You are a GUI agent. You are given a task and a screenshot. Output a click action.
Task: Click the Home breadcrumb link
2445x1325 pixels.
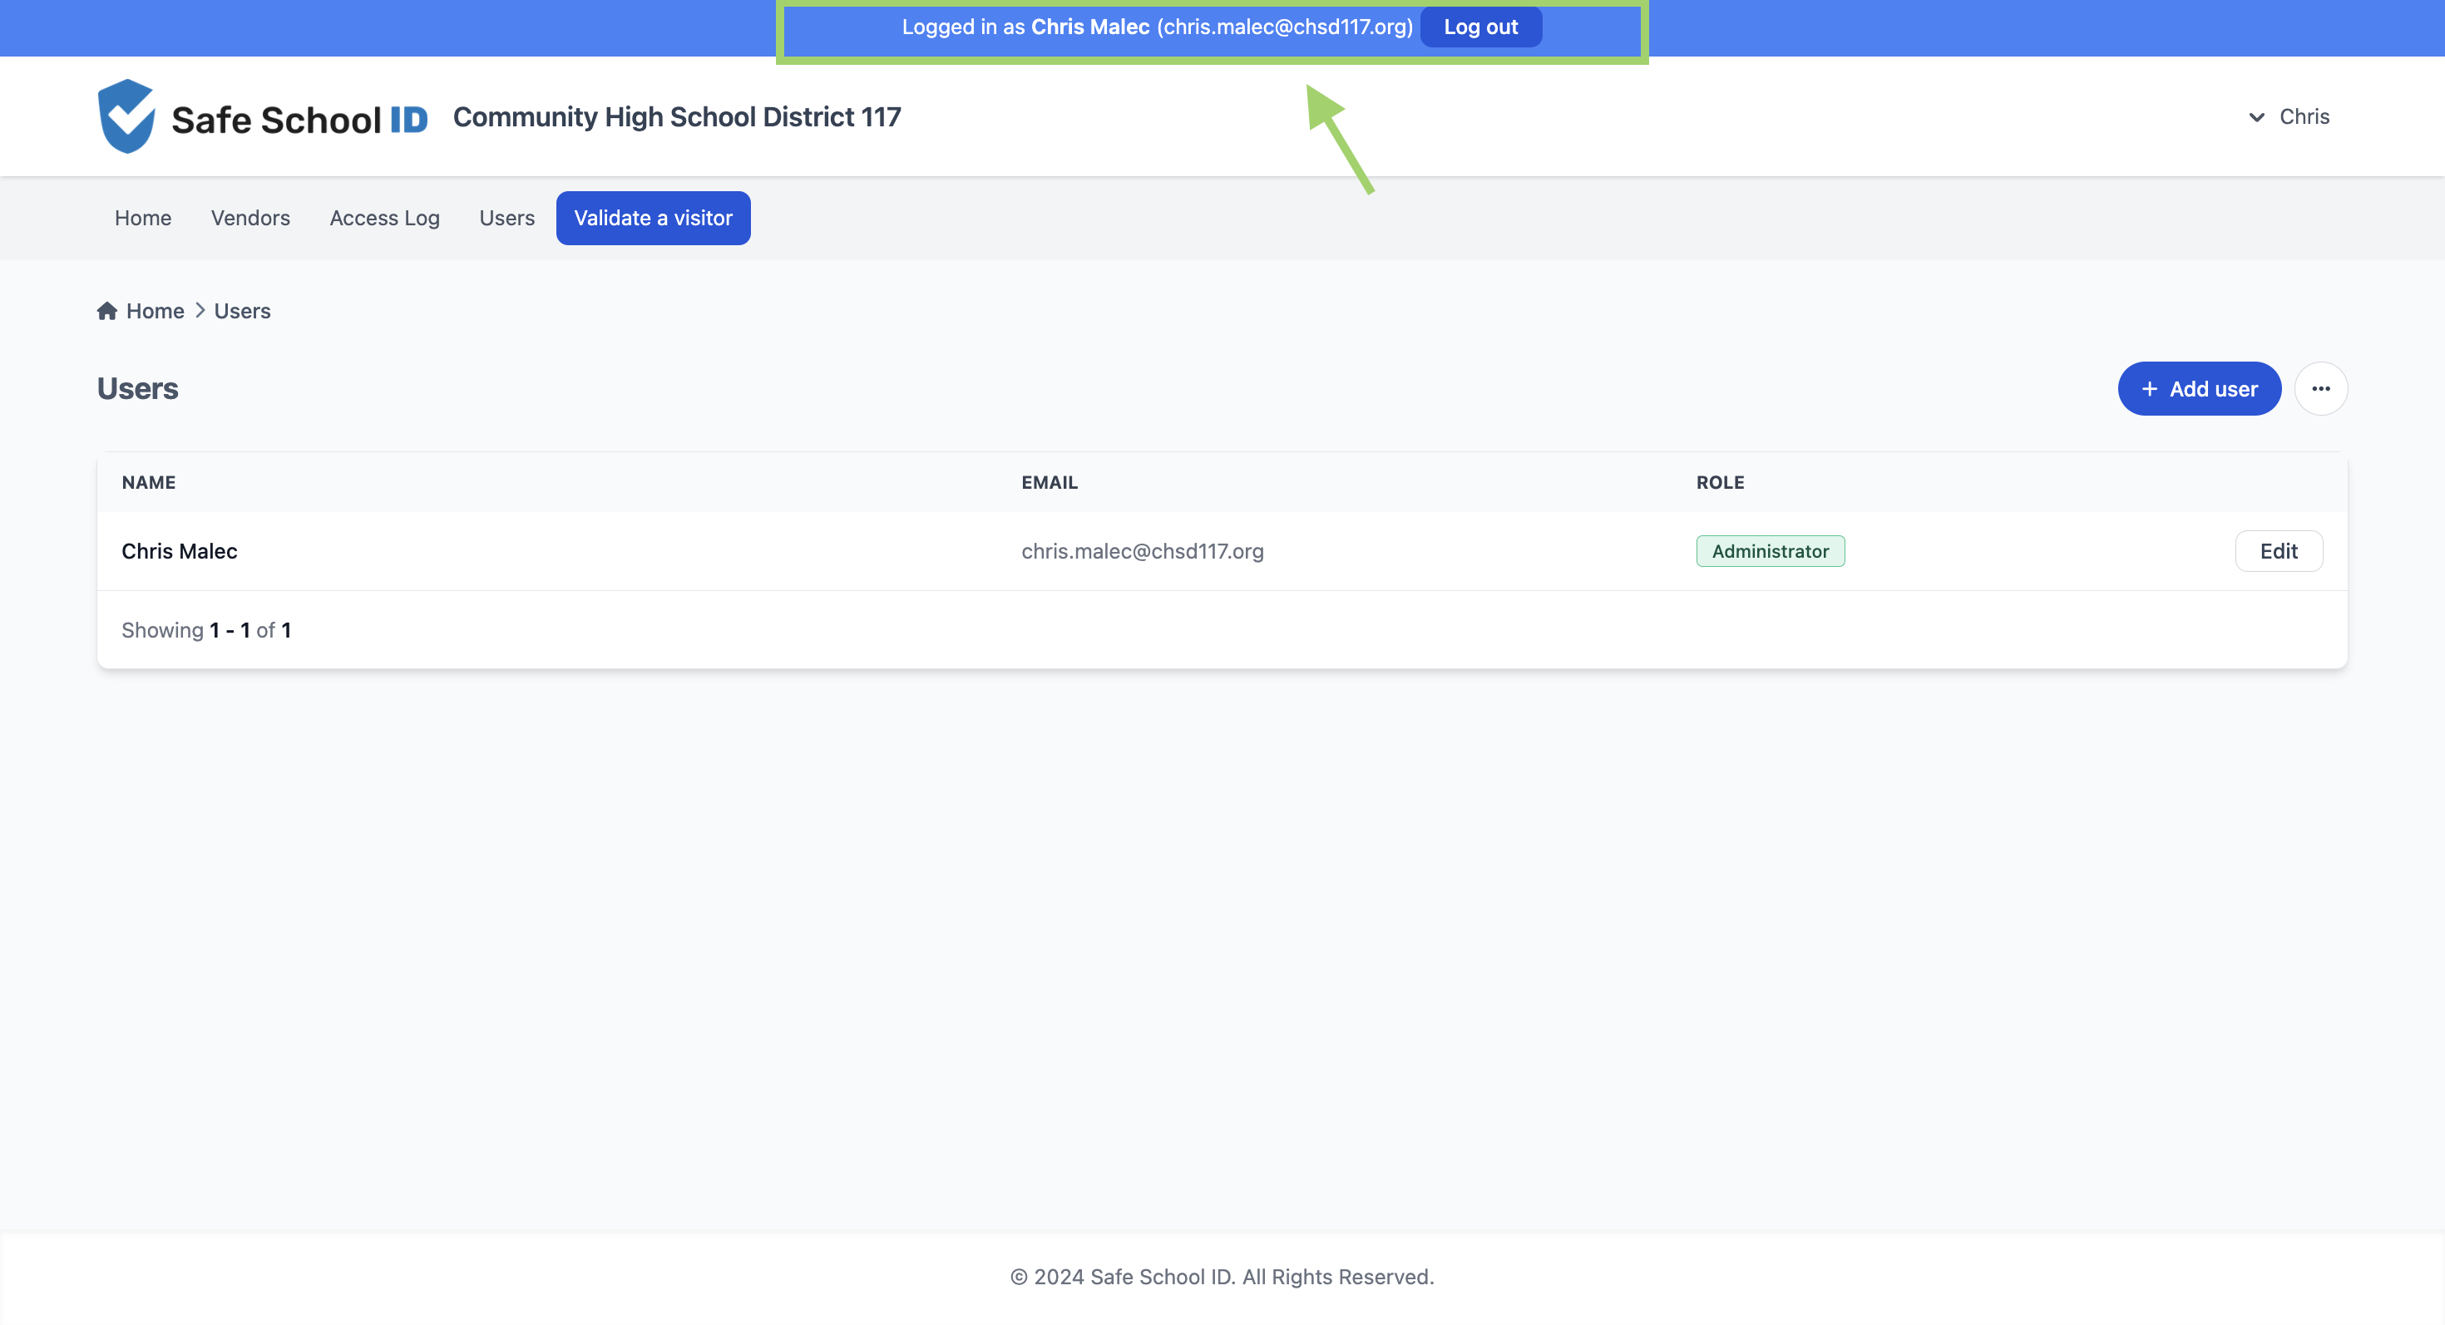(x=156, y=311)
